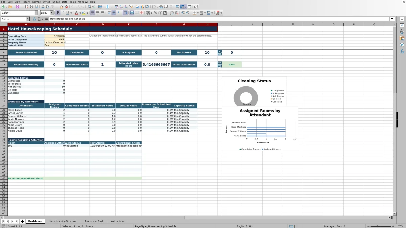Toggle Bold formatting
This screenshot has width=406, height=228.
pyautogui.click(x=58, y=13)
